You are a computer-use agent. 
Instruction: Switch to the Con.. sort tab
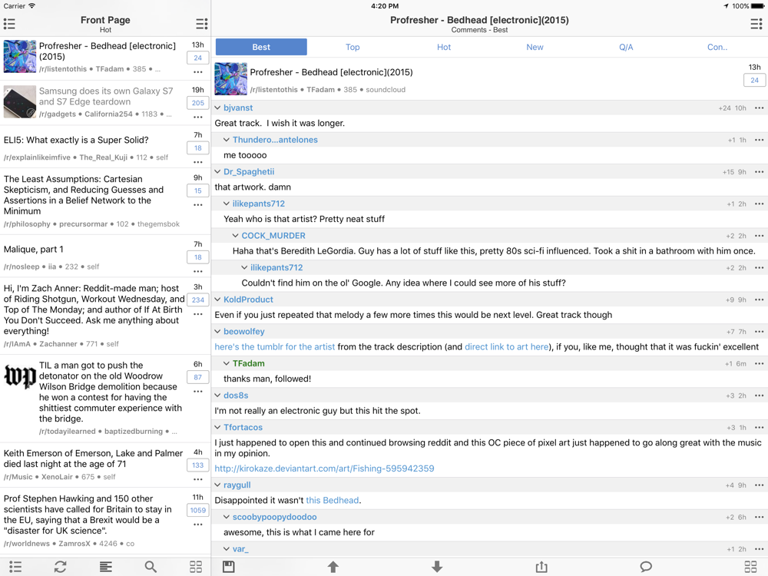717,47
